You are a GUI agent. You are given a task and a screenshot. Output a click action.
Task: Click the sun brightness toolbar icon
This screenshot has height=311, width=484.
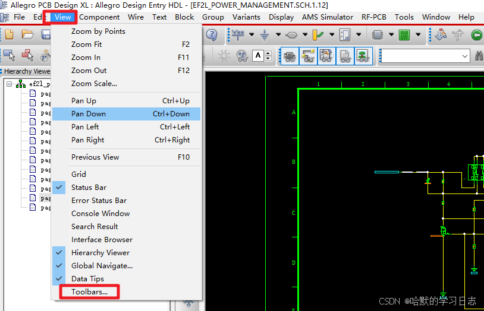224,56
